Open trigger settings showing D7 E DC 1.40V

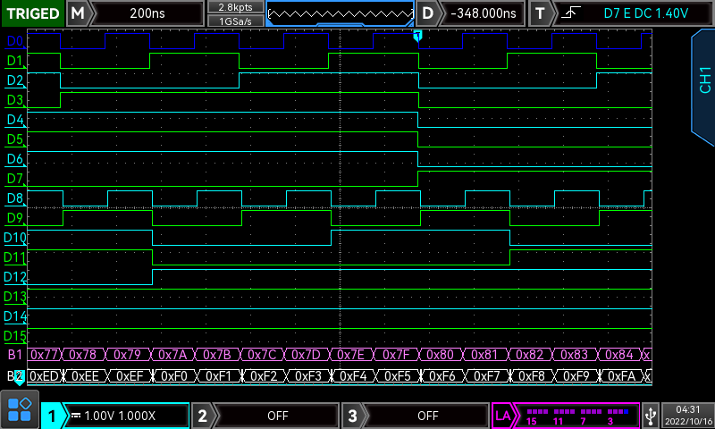point(633,13)
